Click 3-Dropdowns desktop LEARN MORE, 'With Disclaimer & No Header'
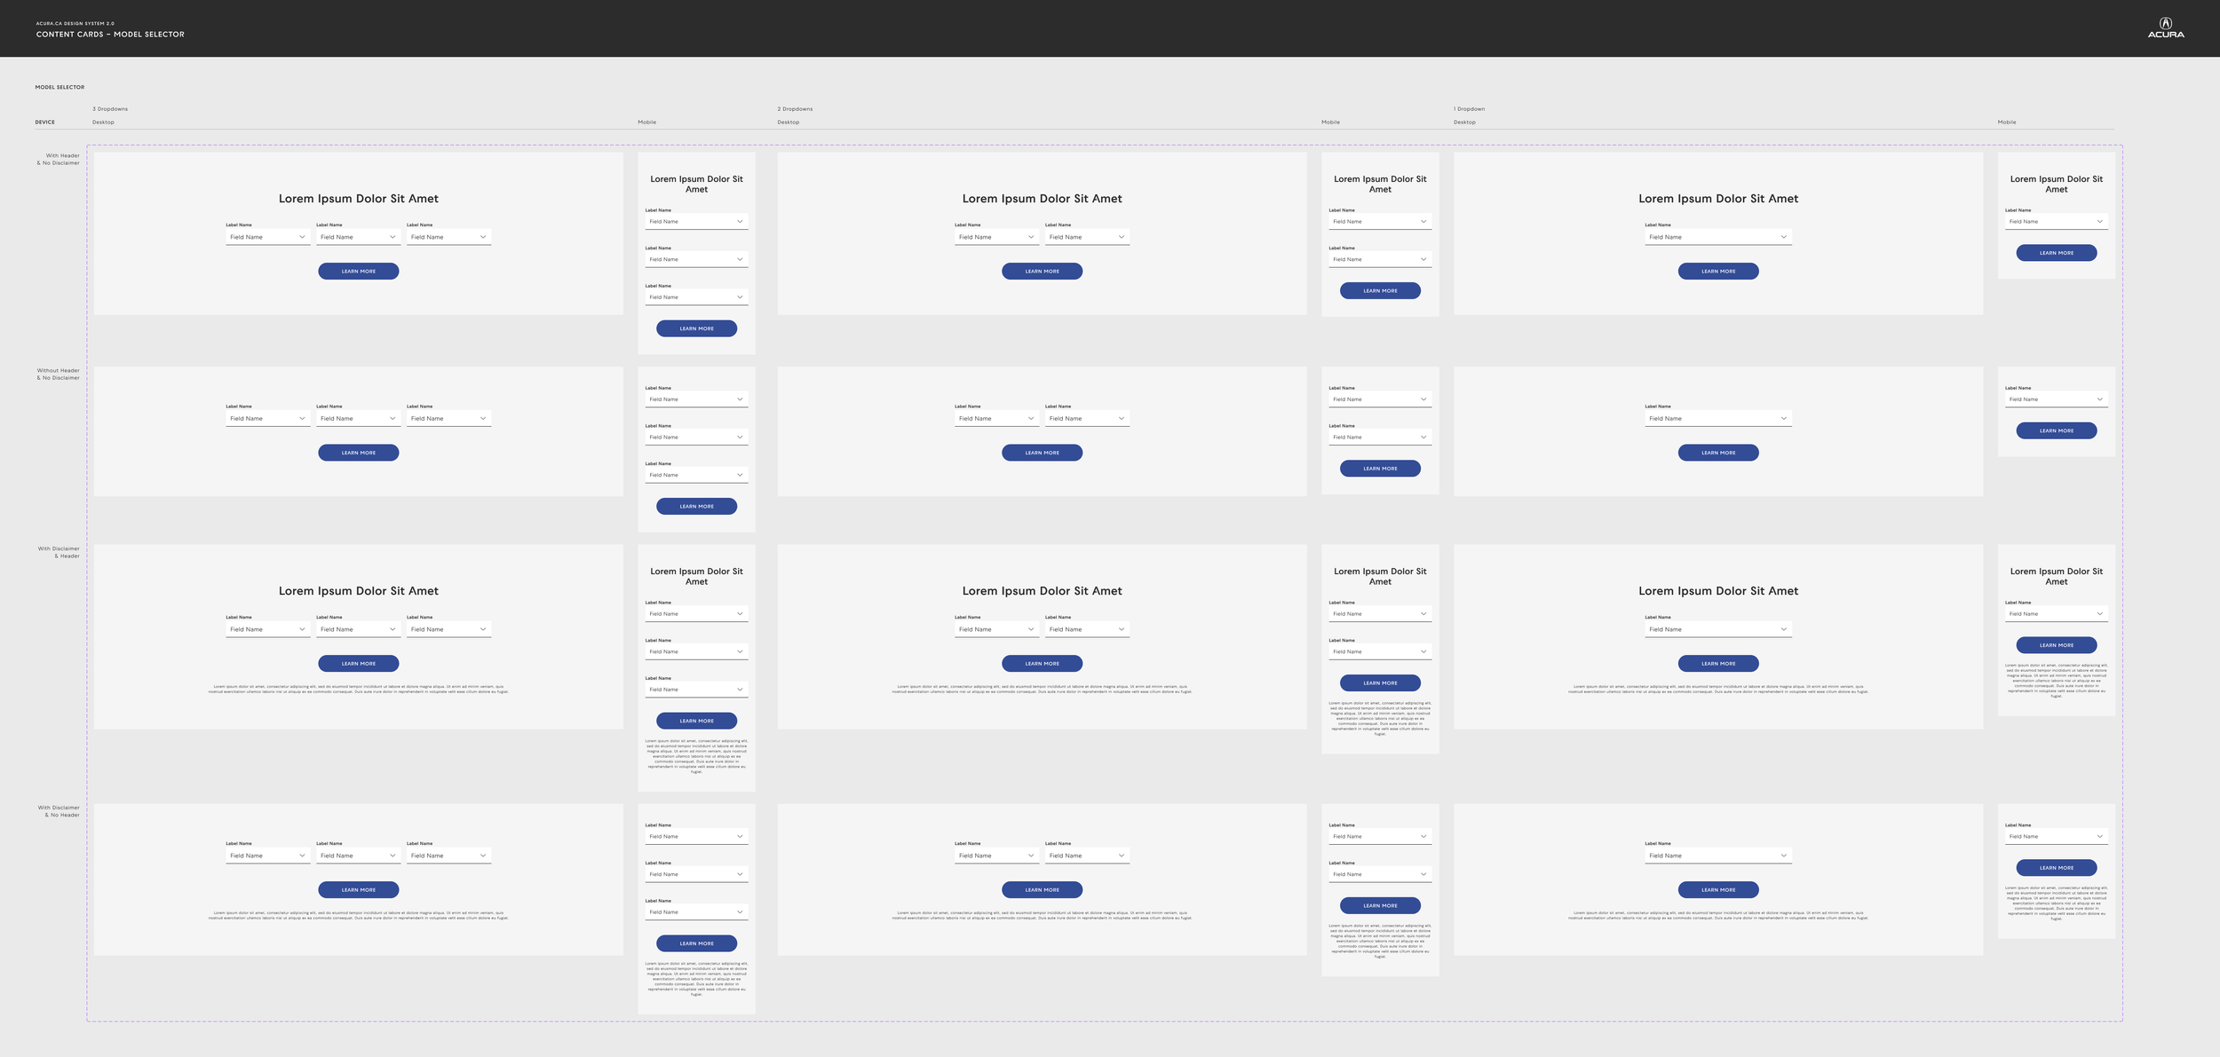The image size is (2220, 1057). [x=359, y=890]
